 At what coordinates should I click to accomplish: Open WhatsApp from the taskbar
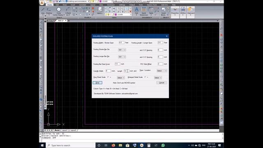pos(163,145)
